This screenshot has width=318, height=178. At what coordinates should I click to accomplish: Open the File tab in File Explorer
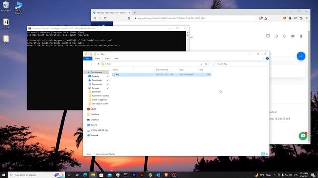pyautogui.click(x=88, y=58)
